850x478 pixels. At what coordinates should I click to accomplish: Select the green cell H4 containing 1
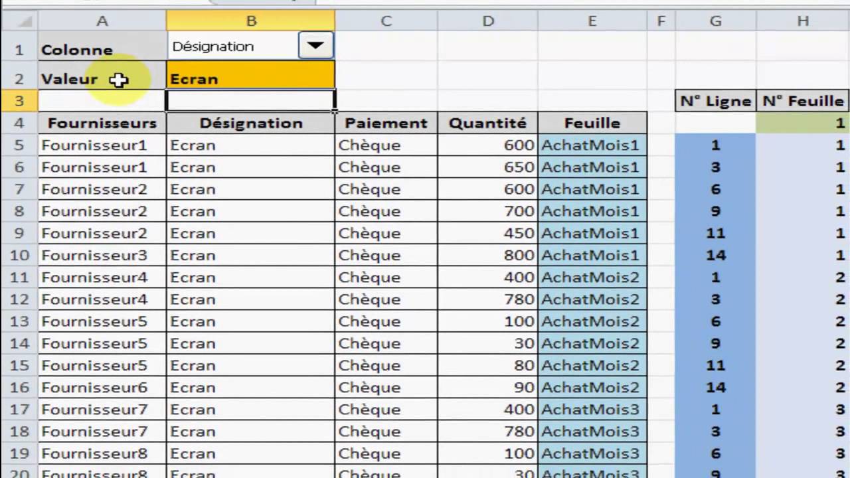[x=803, y=123]
